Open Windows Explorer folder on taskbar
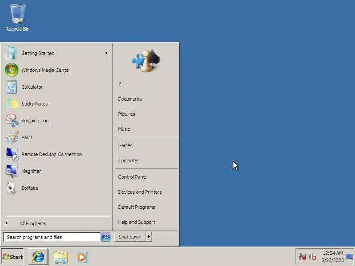 [61, 257]
